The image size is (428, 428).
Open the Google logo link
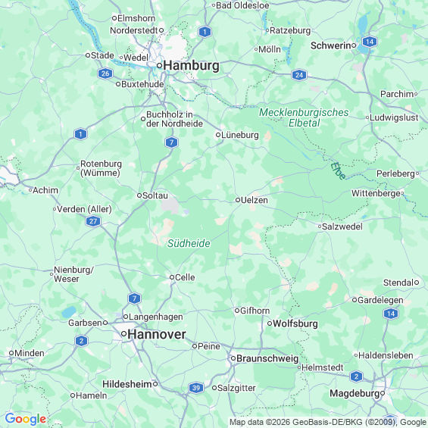pos(26,419)
